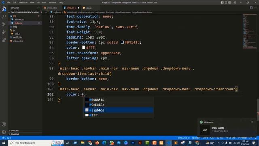Open View menu
This screenshot has height=146, width=259.
pos(32,2)
